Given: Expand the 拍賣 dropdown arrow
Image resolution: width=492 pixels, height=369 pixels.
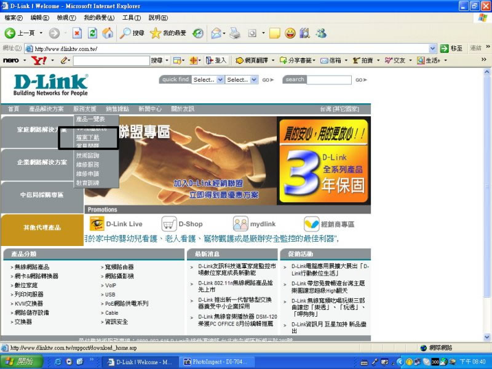Looking at the screenshot, I should coord(378,60).
